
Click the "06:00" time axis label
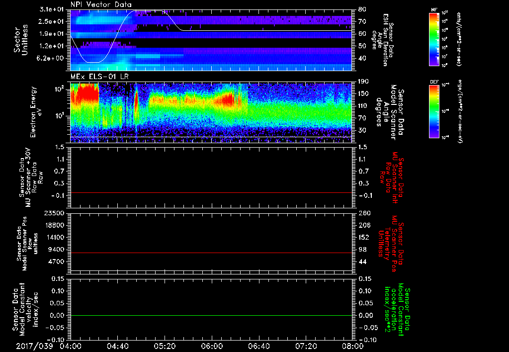point(212,346)
